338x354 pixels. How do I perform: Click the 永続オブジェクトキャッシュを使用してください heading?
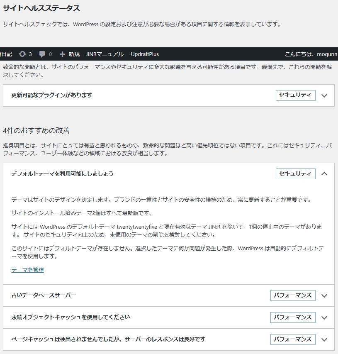[71, 317]
